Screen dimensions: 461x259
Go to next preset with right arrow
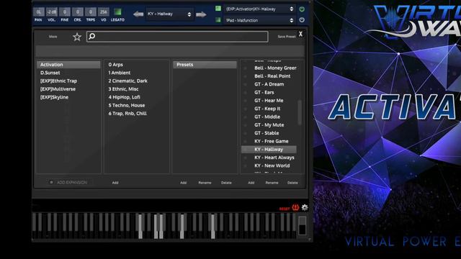tap(201, 14)
